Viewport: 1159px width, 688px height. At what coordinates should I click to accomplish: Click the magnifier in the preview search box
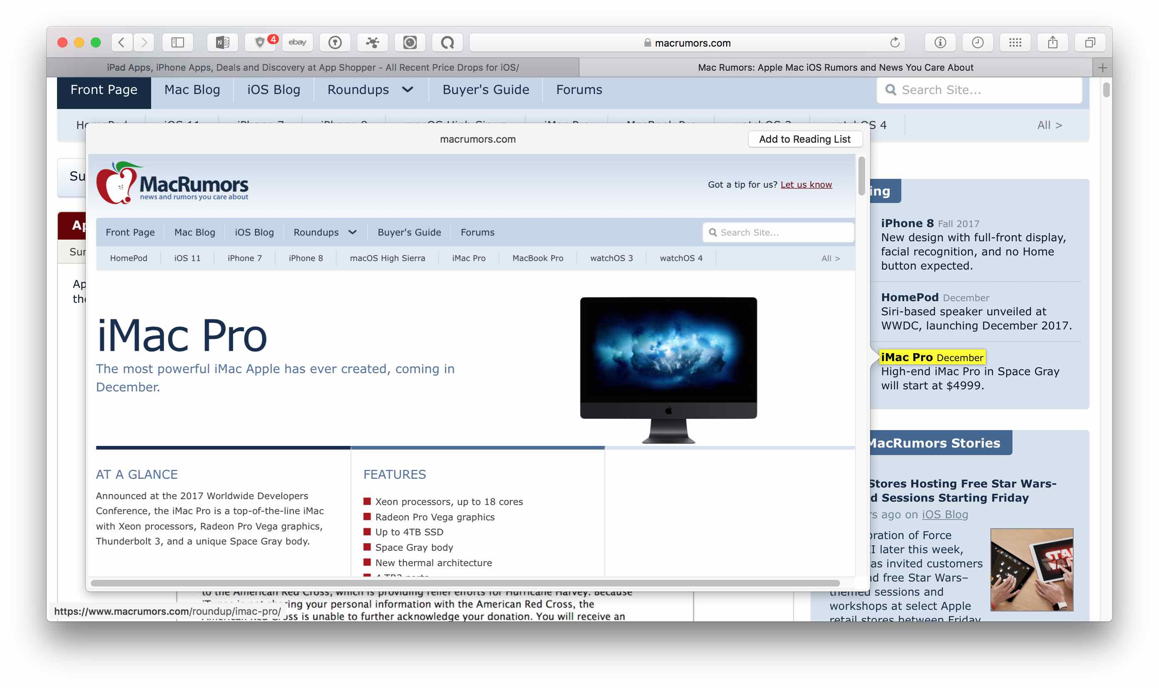coord(713,232)
